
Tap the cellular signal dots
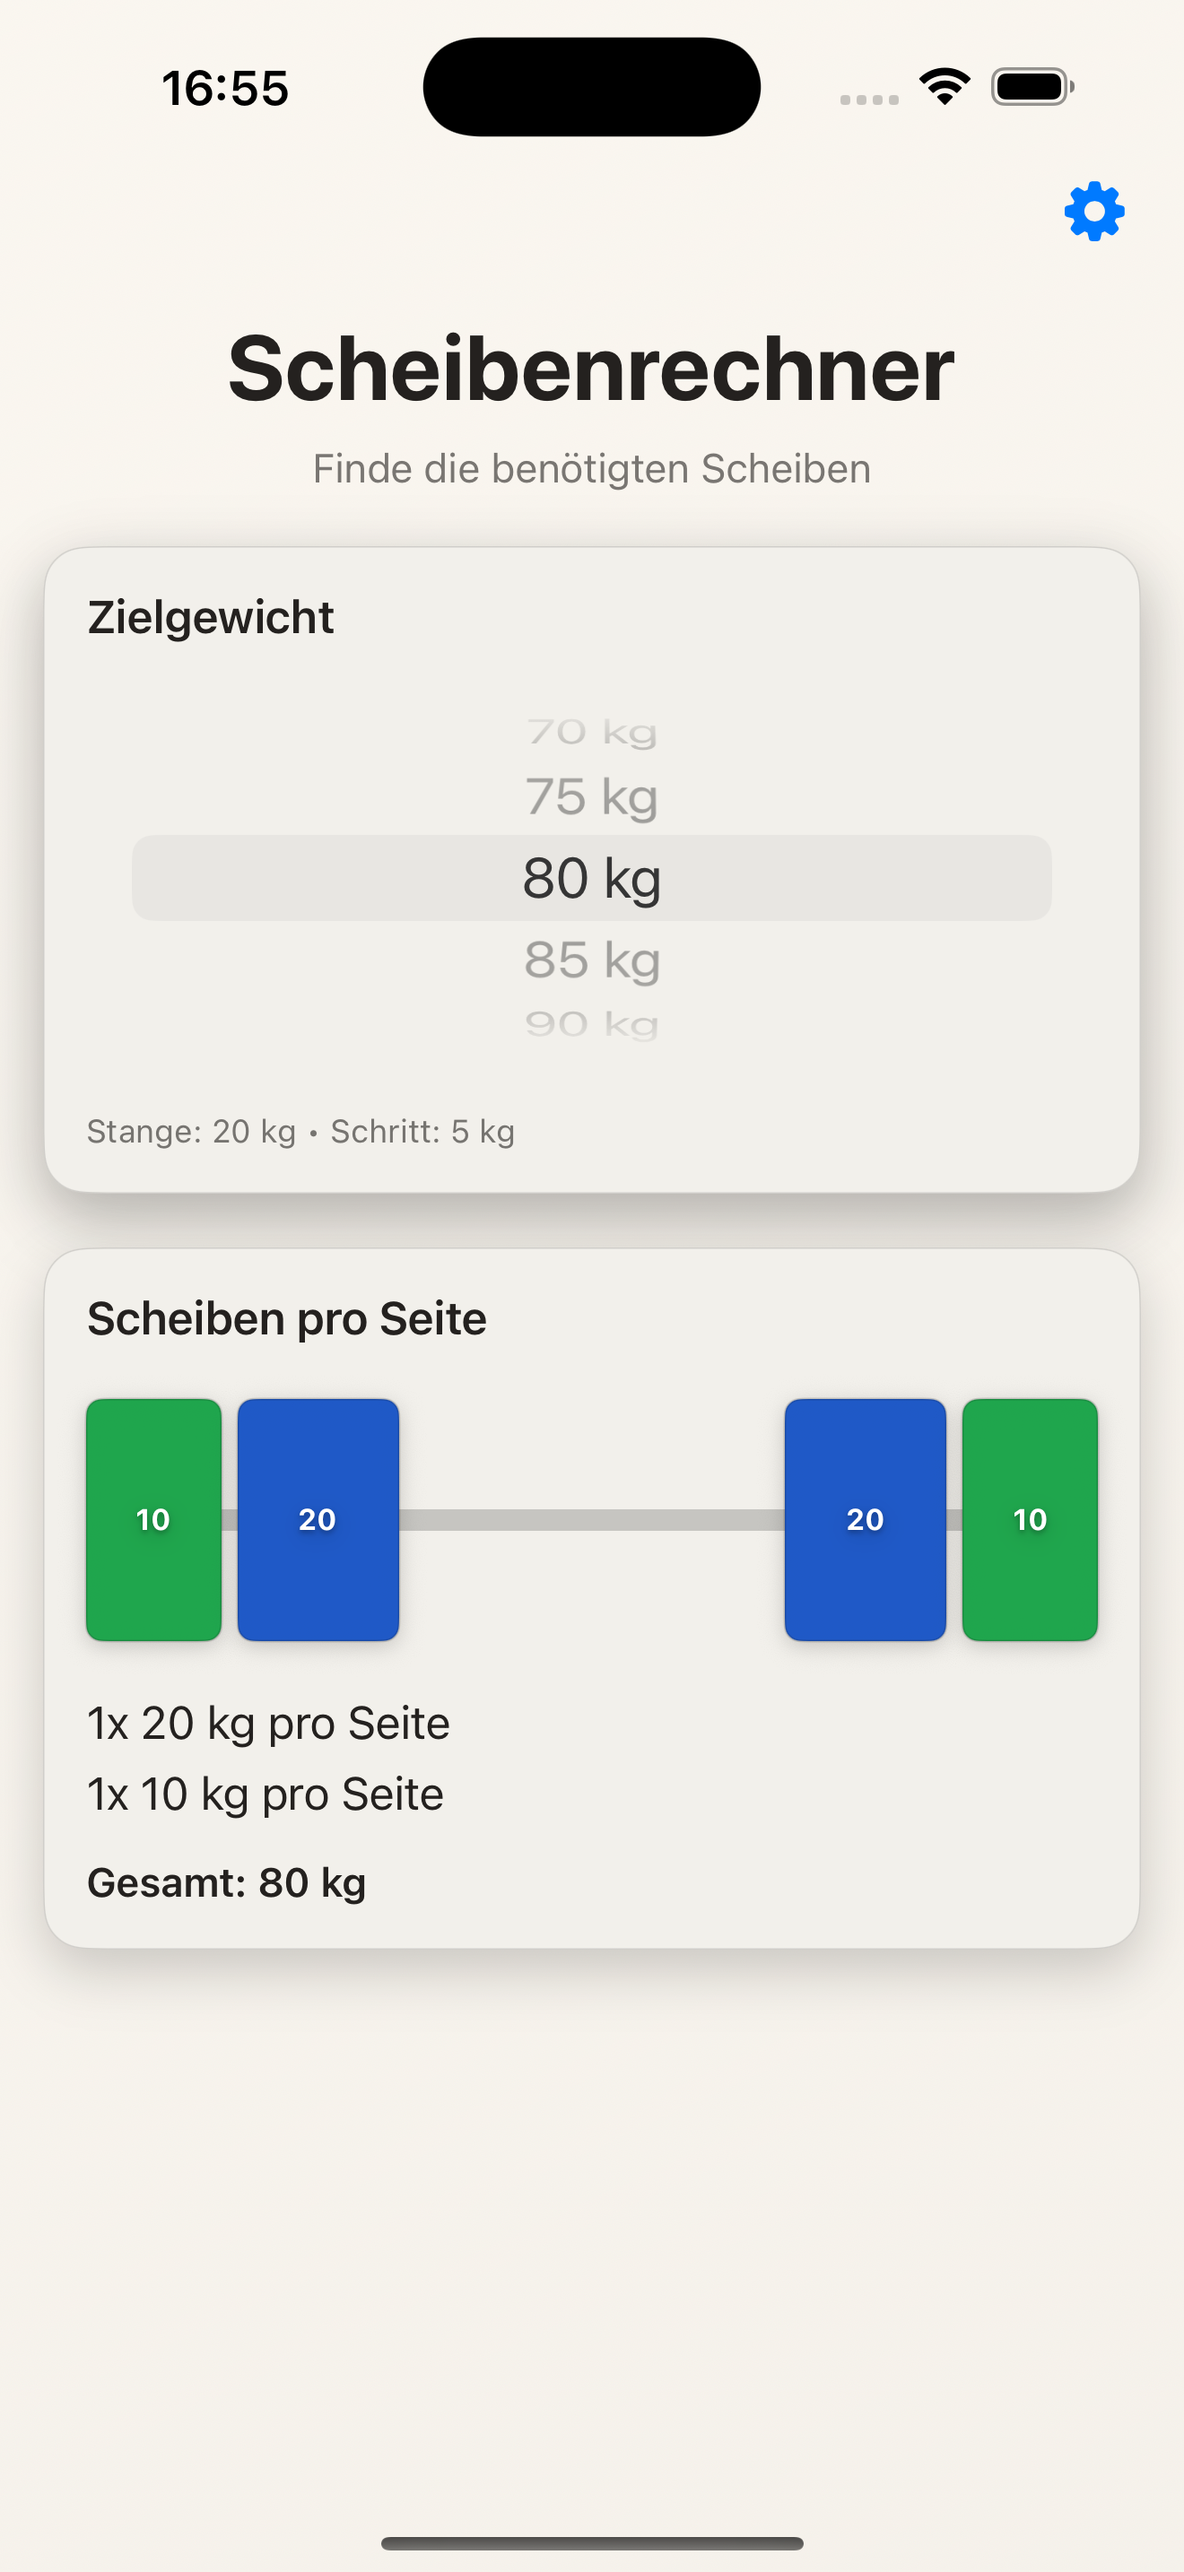point(868,99)
